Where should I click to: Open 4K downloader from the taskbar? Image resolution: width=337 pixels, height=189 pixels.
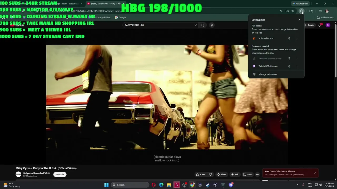coord(215,185)
